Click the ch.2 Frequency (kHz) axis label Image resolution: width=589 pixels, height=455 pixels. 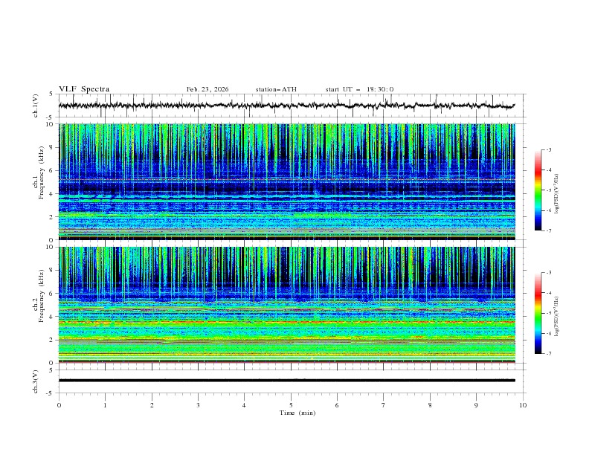pos(40,298)
